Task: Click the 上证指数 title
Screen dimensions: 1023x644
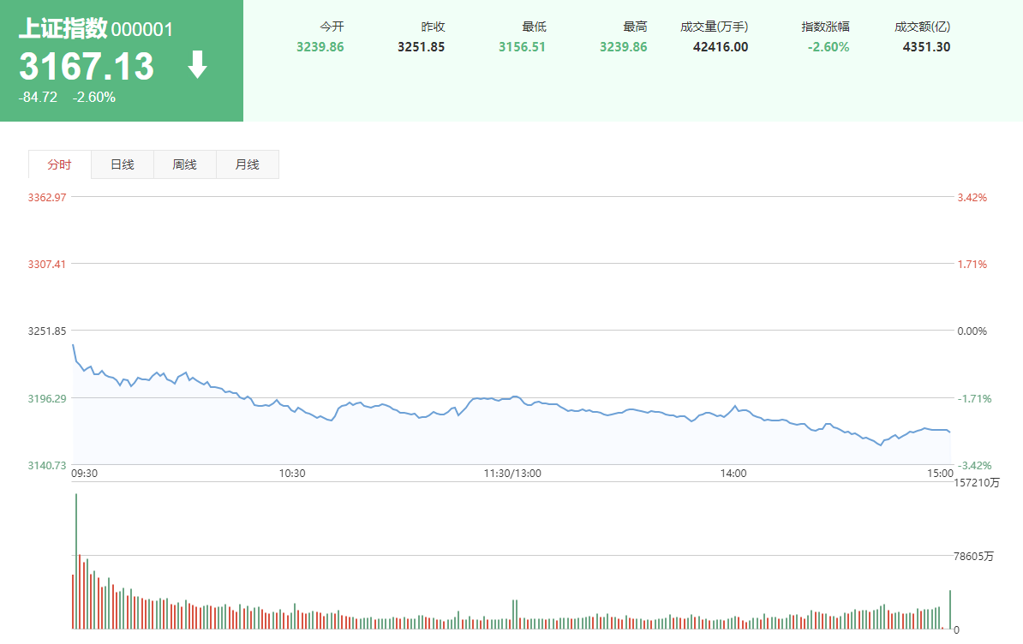Action: 63,28
